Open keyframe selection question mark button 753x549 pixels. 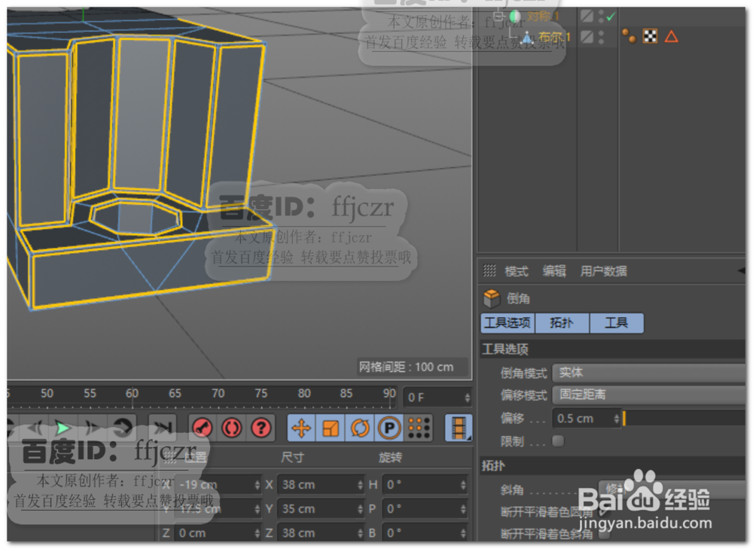[261, 428]
